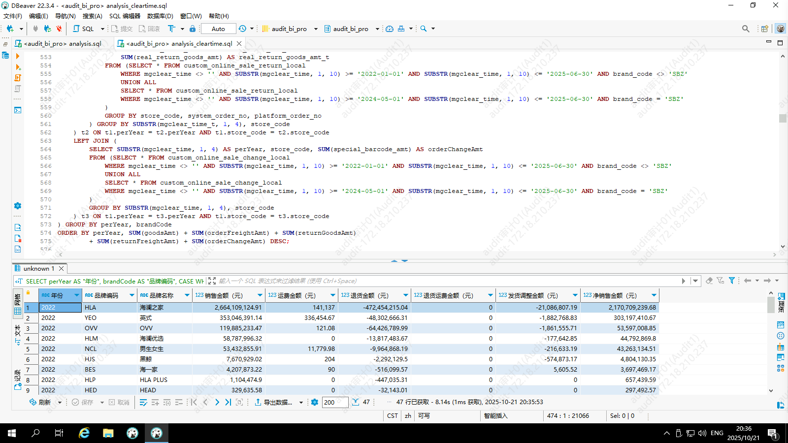Viewport: 788px width, 443px height.
Task: Open the database dashboard gauge icon
Action: point(390,29)
